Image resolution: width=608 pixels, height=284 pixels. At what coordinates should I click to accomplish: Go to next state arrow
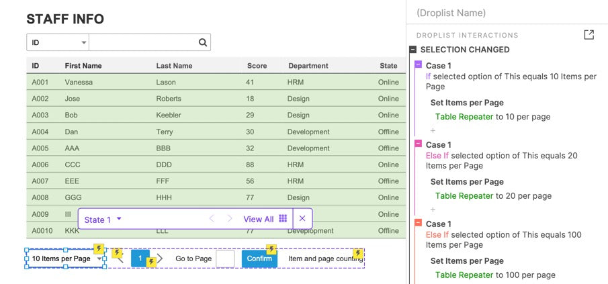(230, 219)
